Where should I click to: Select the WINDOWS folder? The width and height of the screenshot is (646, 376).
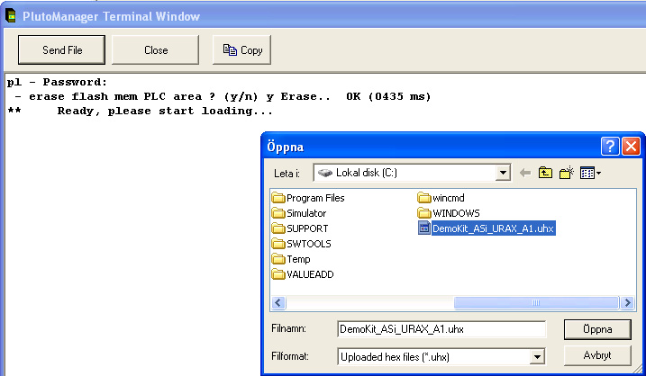pos(449,213)
